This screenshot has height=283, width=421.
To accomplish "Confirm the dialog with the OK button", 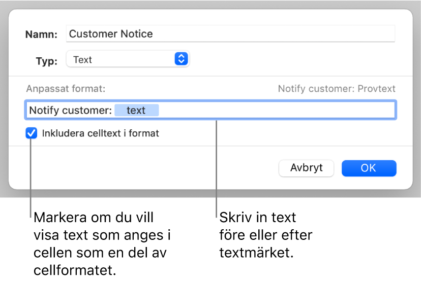I will (369, 168).
